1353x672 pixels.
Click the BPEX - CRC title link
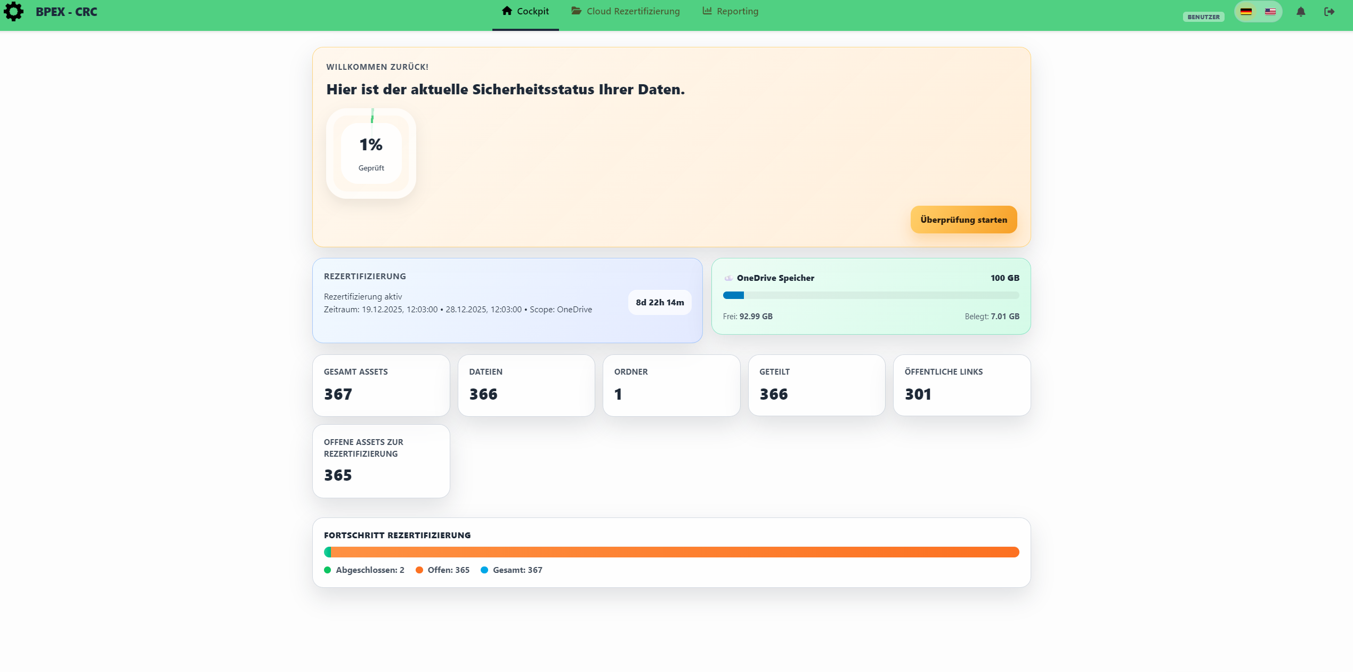pos(67,12)
